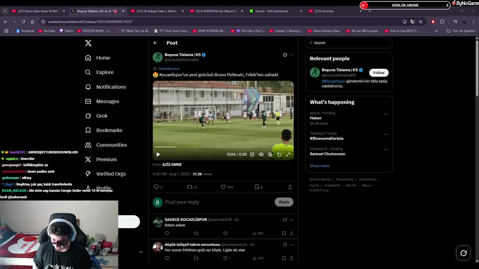Bookmark SADECE KOCAELİSPOR's reply
Viewport: 479px width, 269px height.
pos(284,233)
